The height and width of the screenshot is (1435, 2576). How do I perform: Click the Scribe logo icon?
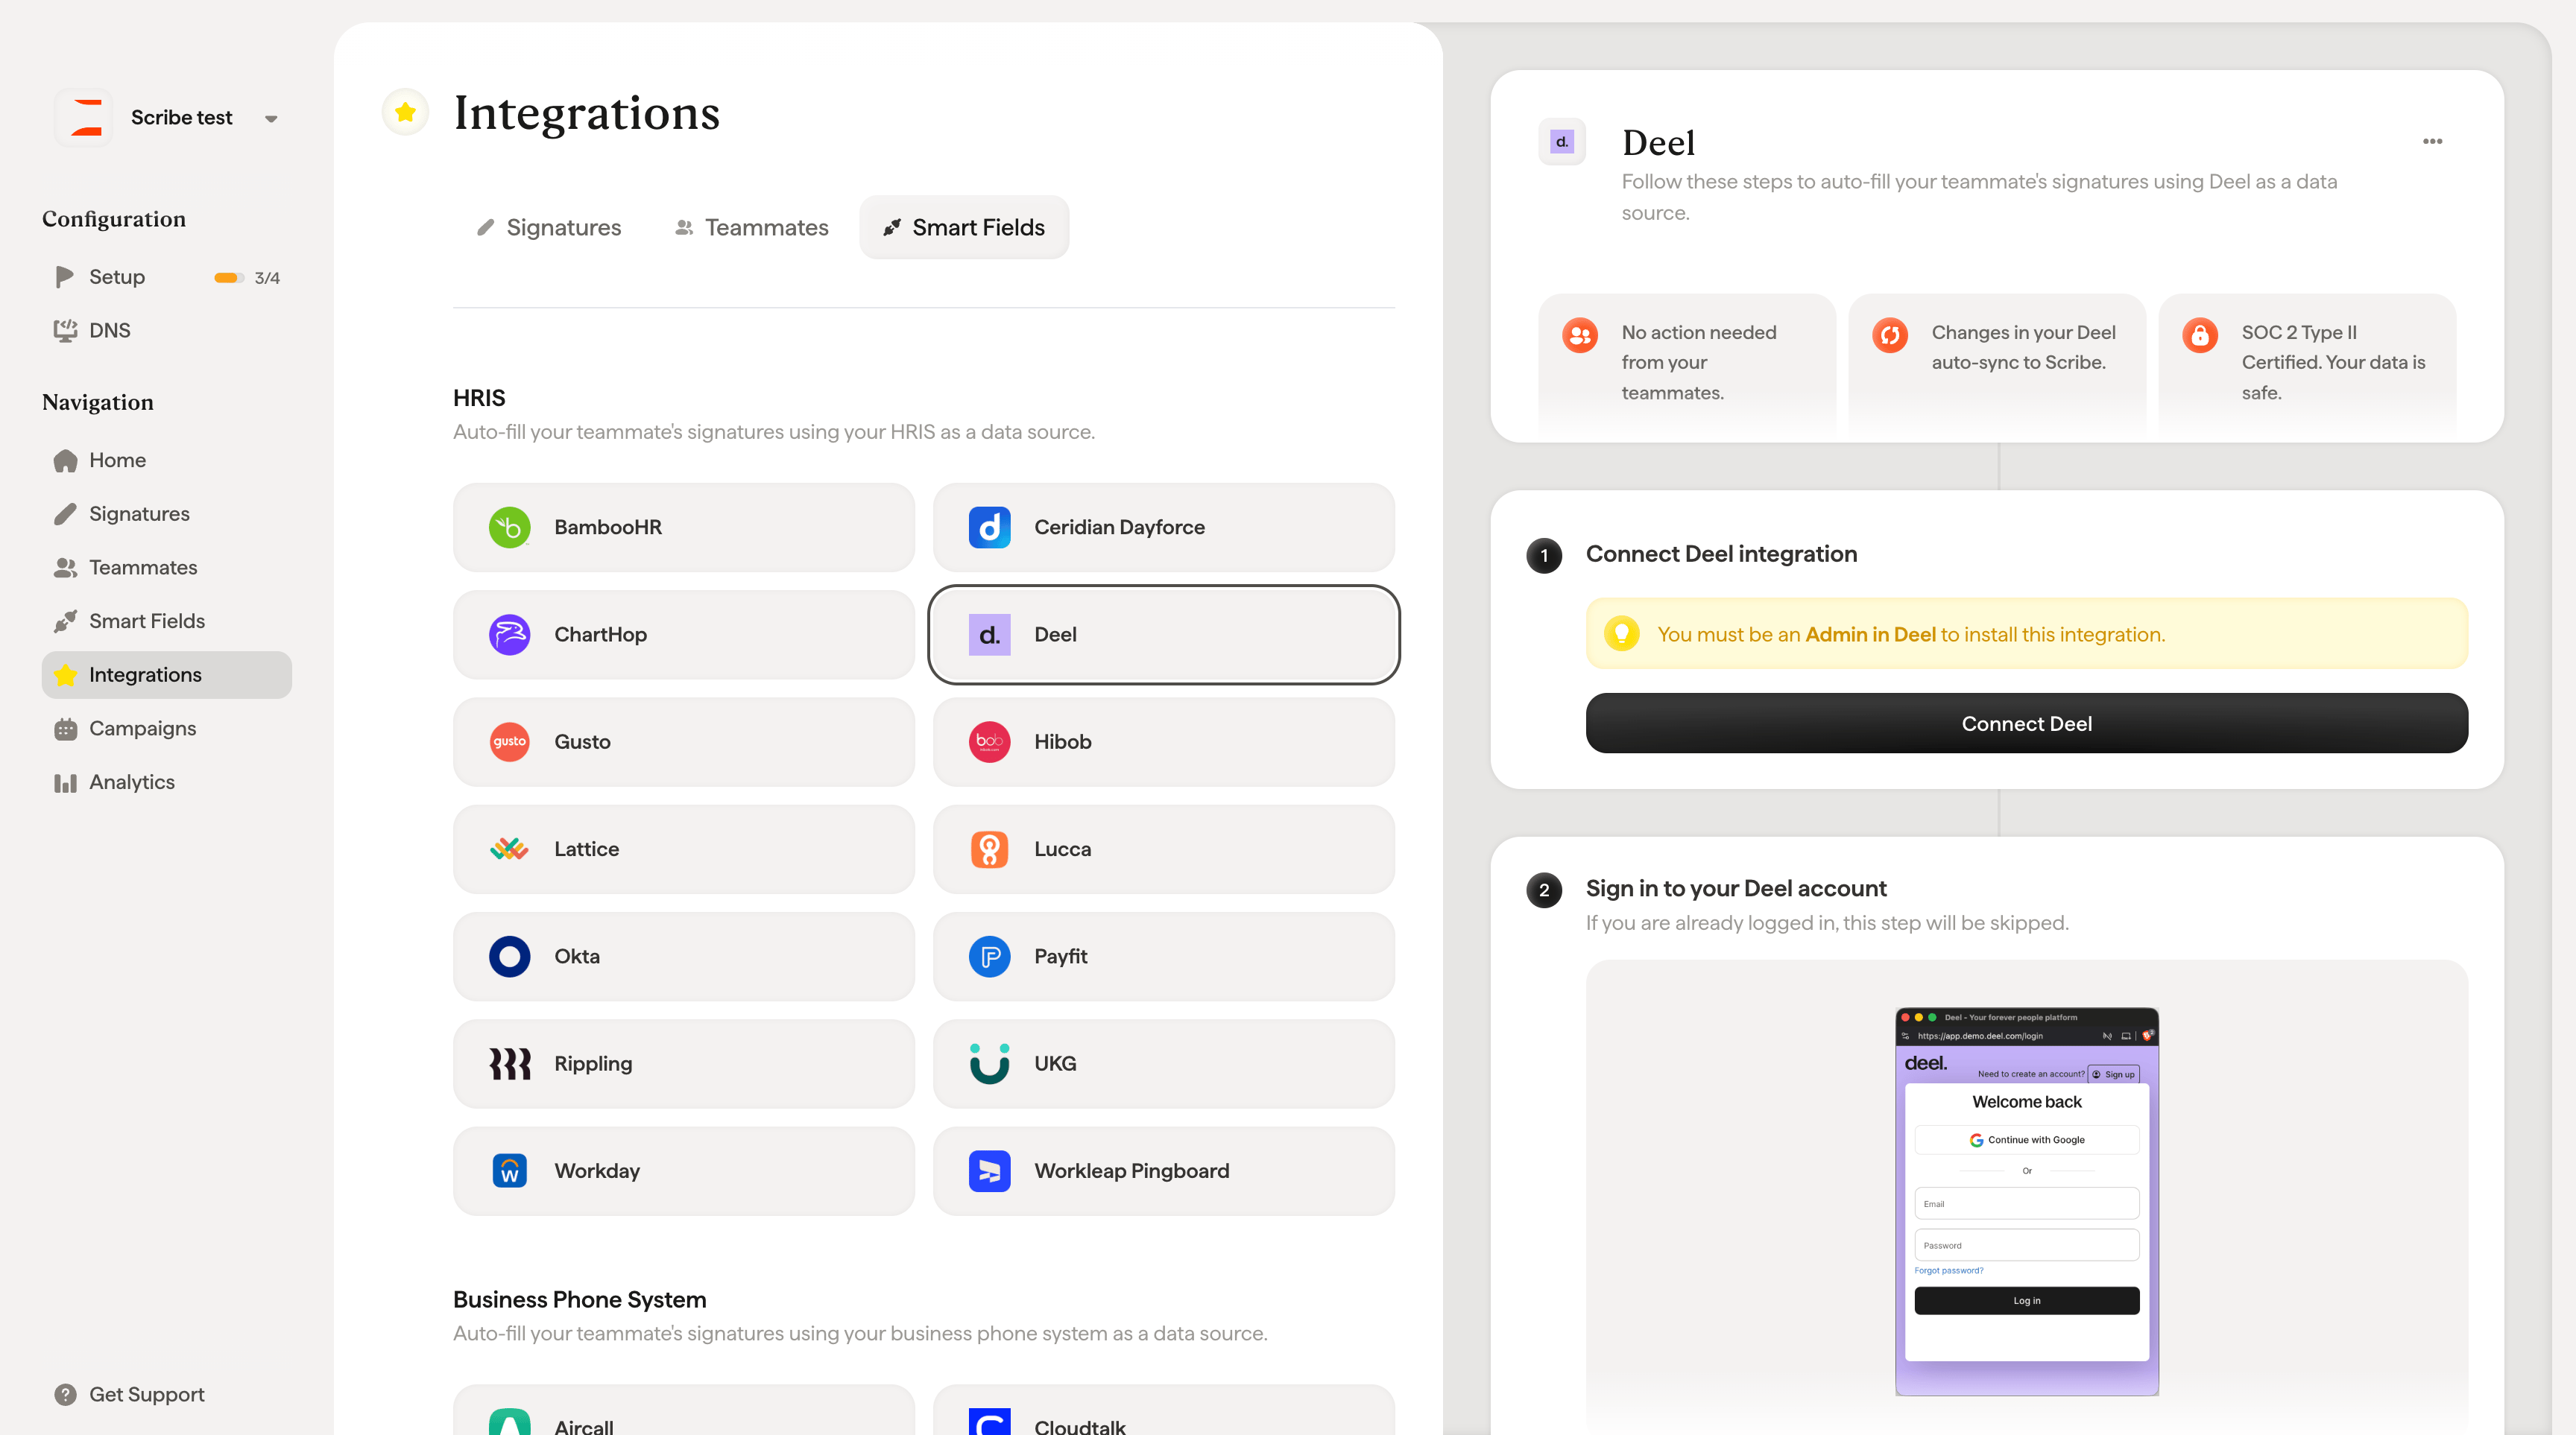tap(84, 117)
